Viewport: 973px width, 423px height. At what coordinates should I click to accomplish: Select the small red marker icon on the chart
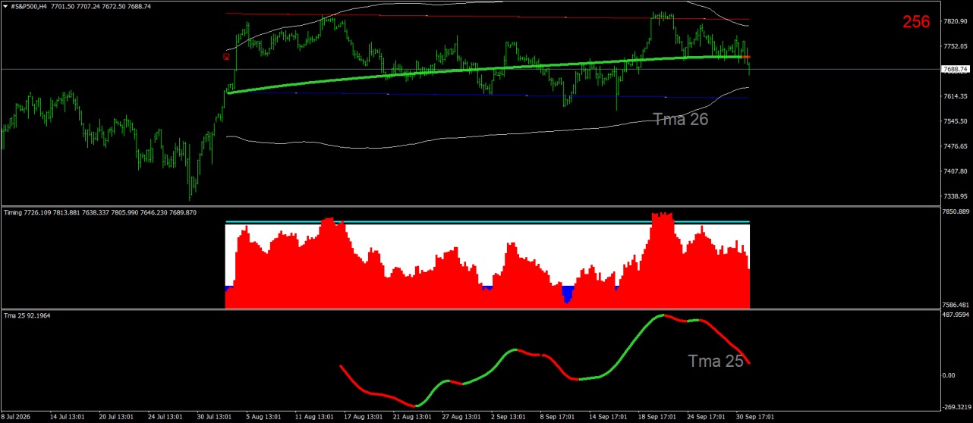[226, 56]
